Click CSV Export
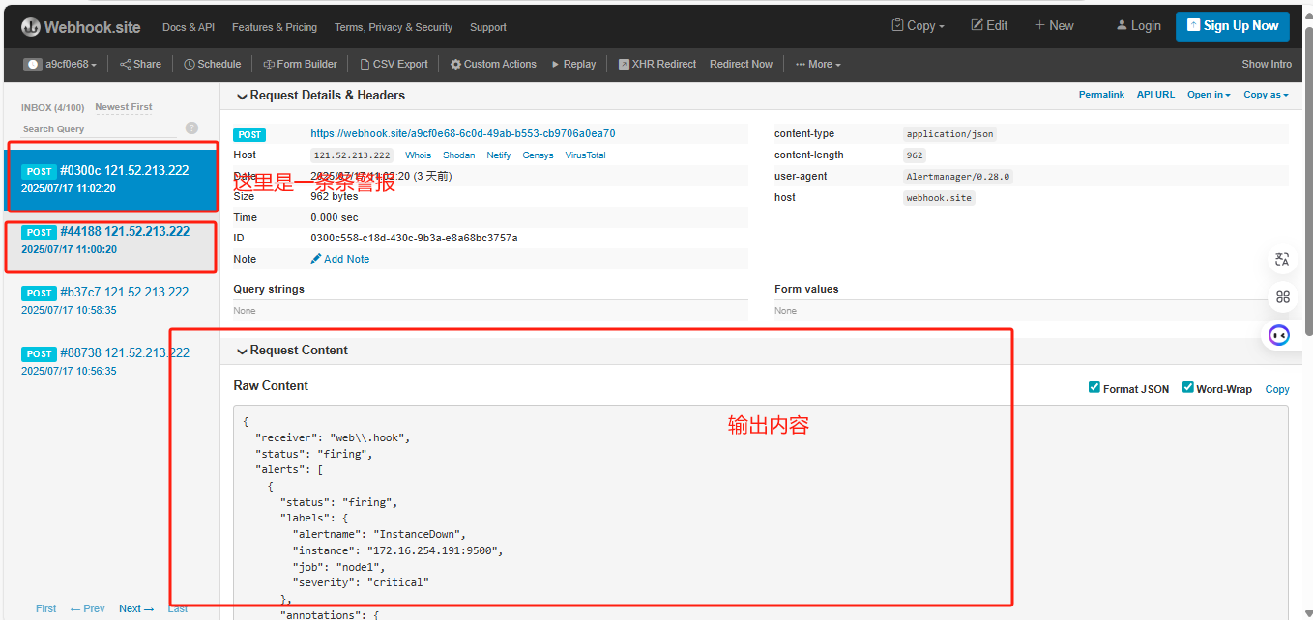The height and width of the screenshot is (620, 1313). (x=394, y=65)
